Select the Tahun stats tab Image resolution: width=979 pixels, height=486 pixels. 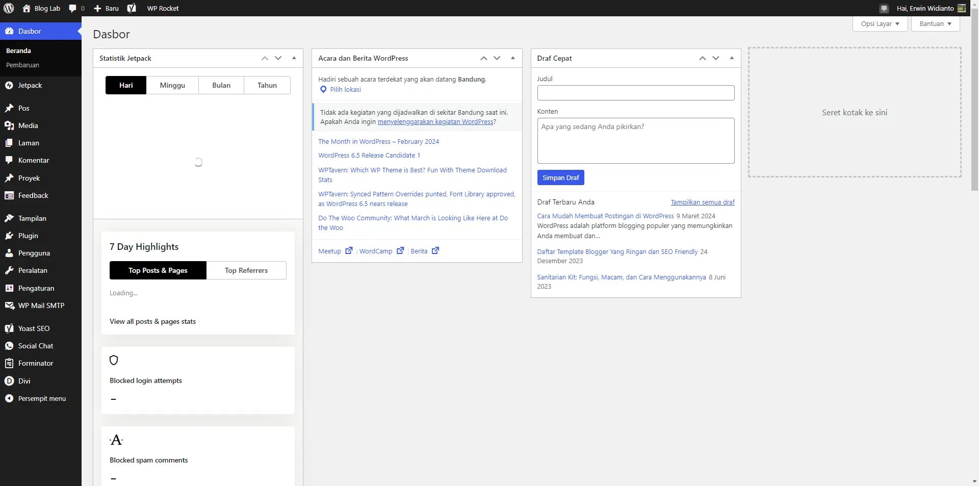pos(267,85)
